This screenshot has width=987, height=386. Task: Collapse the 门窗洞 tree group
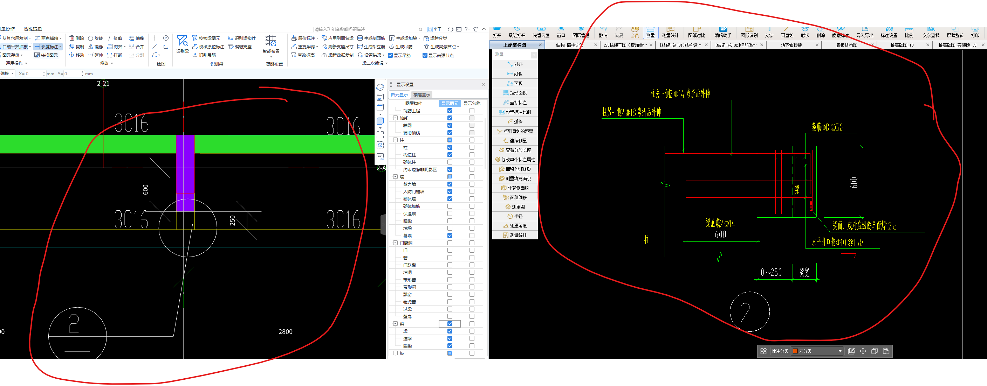tap(396, 243)
